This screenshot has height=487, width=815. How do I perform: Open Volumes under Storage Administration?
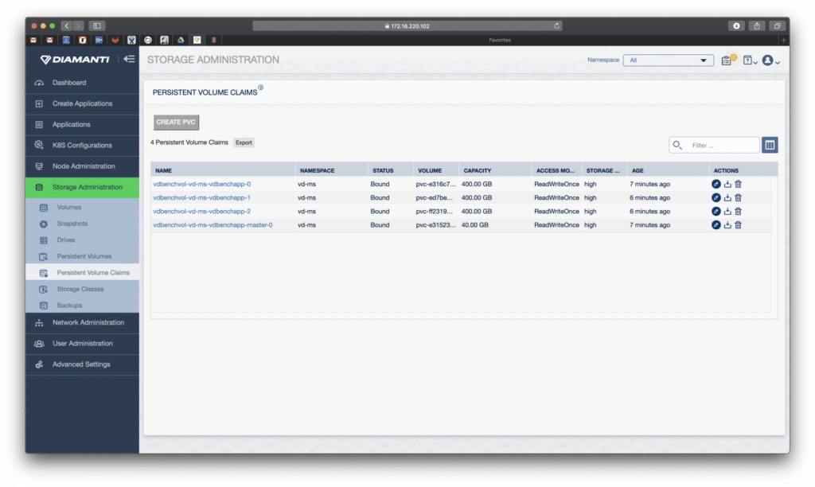click(82, 207)
